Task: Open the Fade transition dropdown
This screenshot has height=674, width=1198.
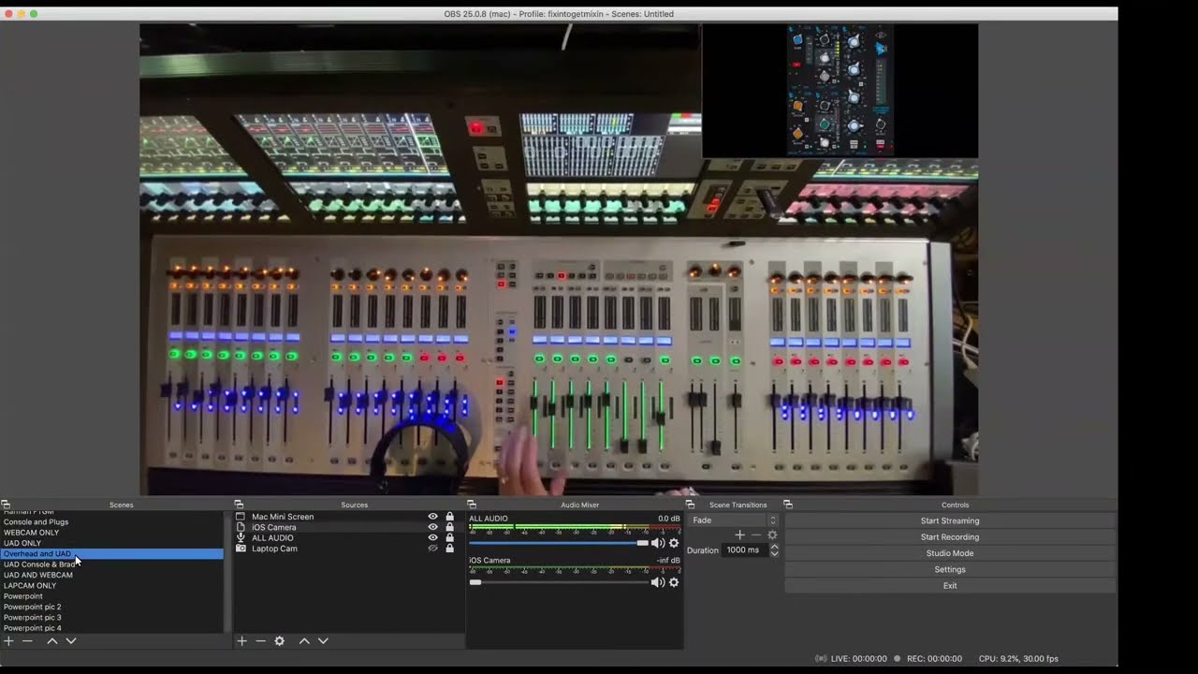Action: coord(733,520)
